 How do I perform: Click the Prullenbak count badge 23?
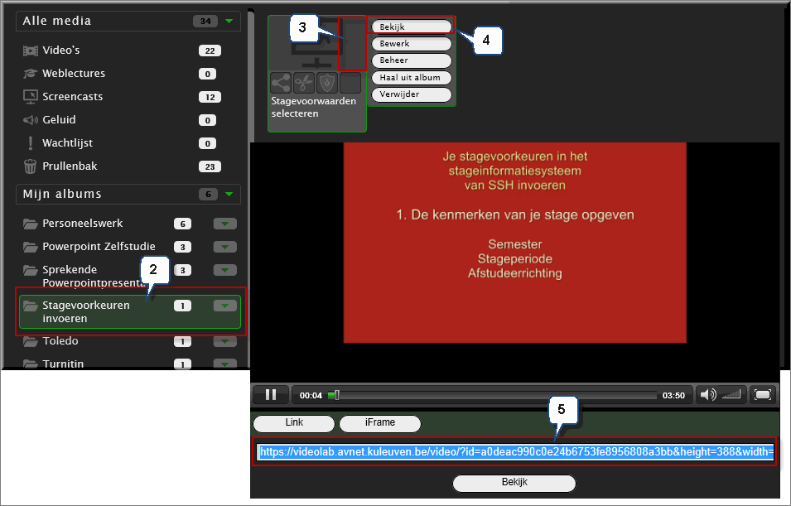point(210,167)
